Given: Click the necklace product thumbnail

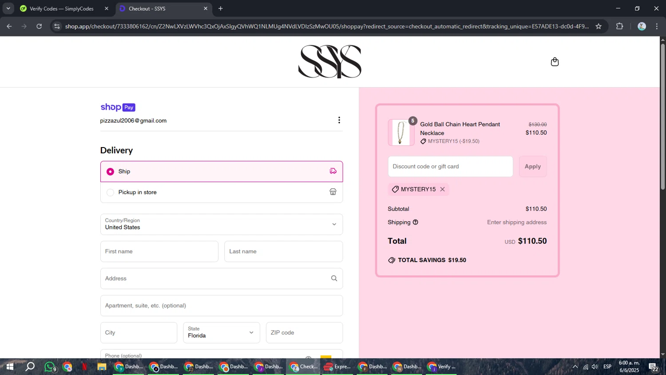Looking at the screenshot, I should point(401,132).
